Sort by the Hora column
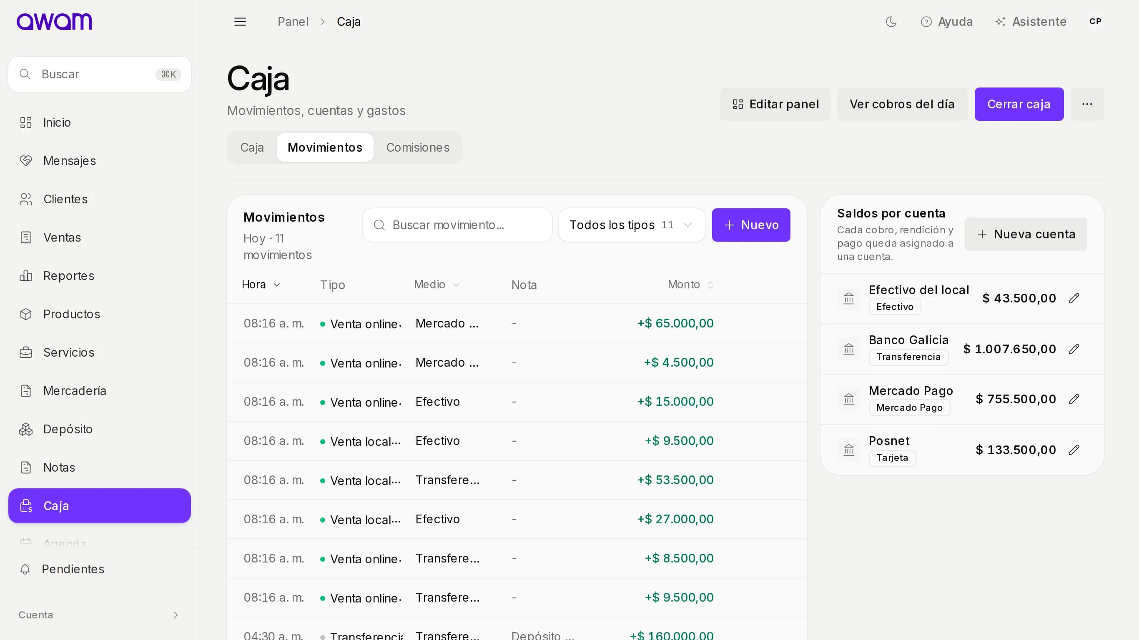Image resolution: width=1139 pixels, height=640 pixels. pyautogui.click(x=261, y=285)
